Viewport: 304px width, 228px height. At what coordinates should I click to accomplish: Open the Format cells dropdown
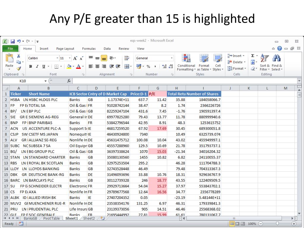[x=237, y=69]
